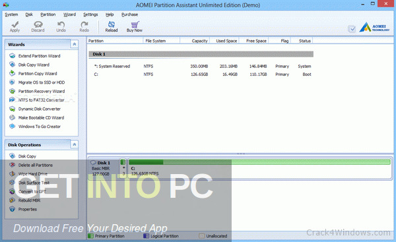Open the Settings menu
The image size is (396, 242).
[90, 15]
